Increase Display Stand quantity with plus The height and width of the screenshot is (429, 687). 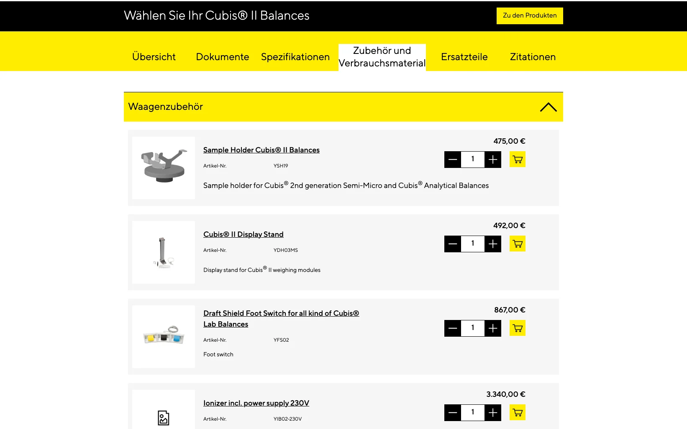point(493,244)
